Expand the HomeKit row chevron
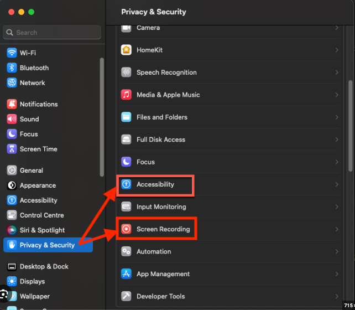The image size is (355, 310). (x=337, y=50)
